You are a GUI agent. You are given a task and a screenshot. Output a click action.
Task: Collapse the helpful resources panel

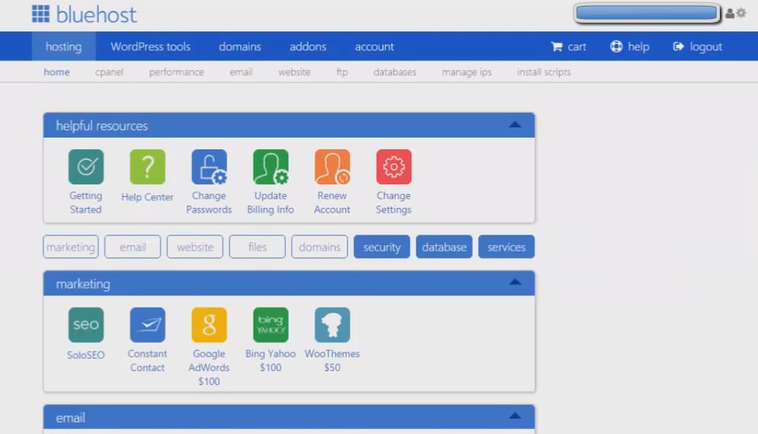pyautogui.click(x=515, y=125)
